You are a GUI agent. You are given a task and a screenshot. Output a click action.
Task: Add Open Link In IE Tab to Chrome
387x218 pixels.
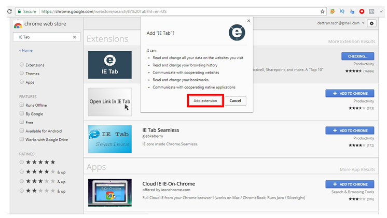click(x=350, y=93)
